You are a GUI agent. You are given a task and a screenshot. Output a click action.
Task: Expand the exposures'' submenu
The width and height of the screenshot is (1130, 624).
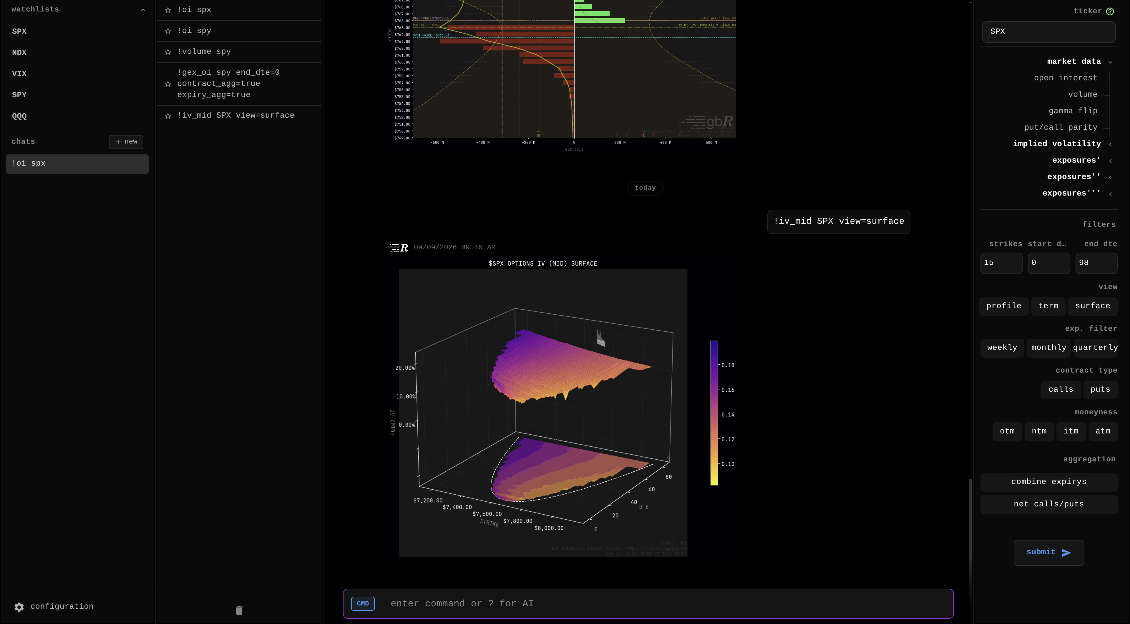(1110, 177)
